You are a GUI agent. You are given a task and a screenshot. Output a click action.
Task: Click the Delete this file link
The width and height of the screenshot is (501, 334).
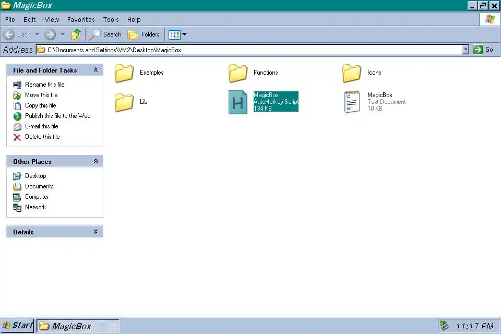click(x=42, y=137)
